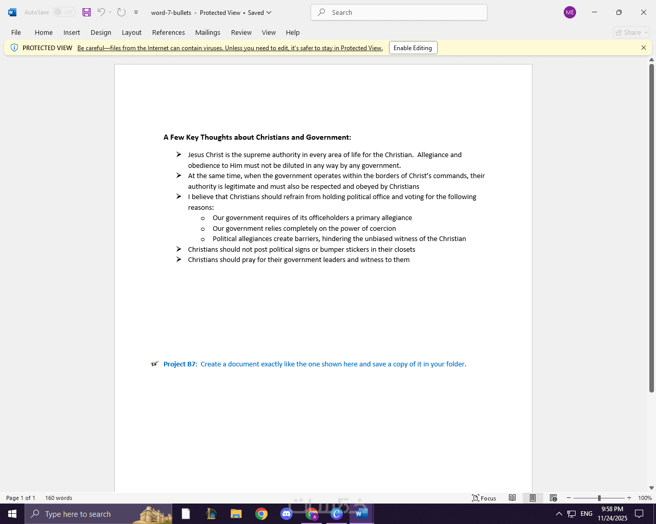656x524 pixels.
Task: Toggle the AutoSave switch
Action: [x=64, y=12]
